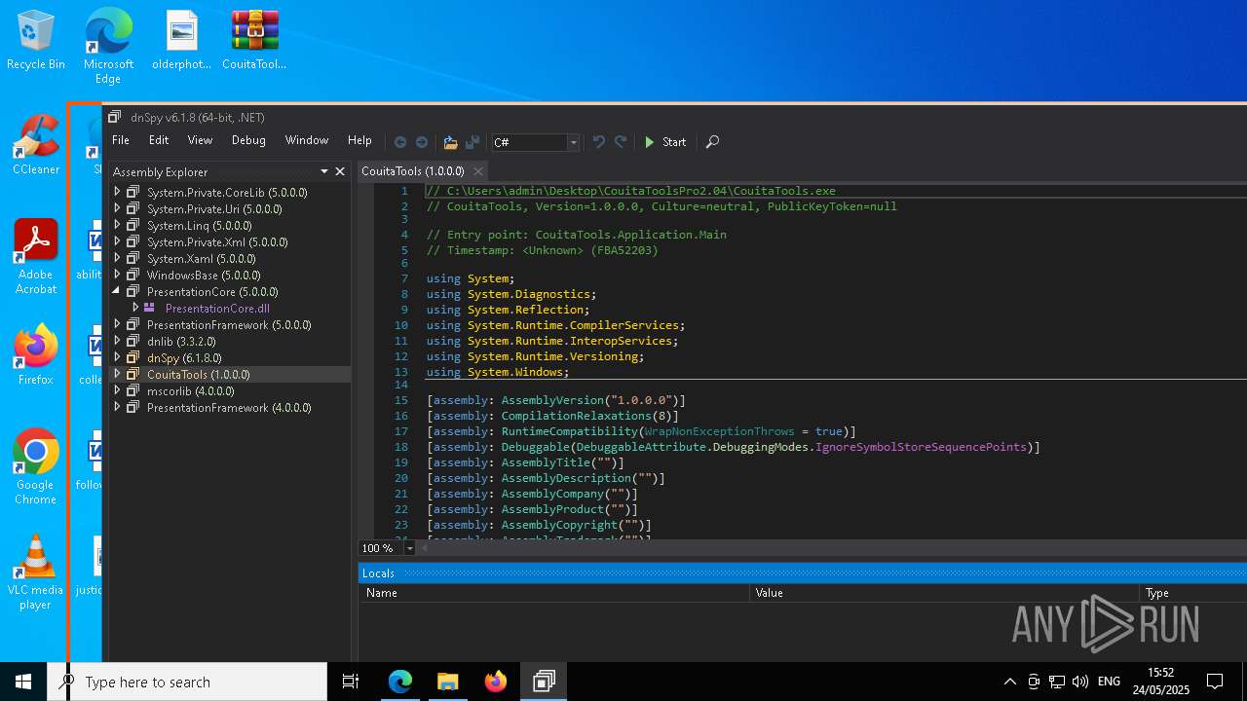Open Assembly Explorer panel options dropdown arrow
This screenshot has height=701, width=1247.
pyautogui.click(x=325, y=172)
